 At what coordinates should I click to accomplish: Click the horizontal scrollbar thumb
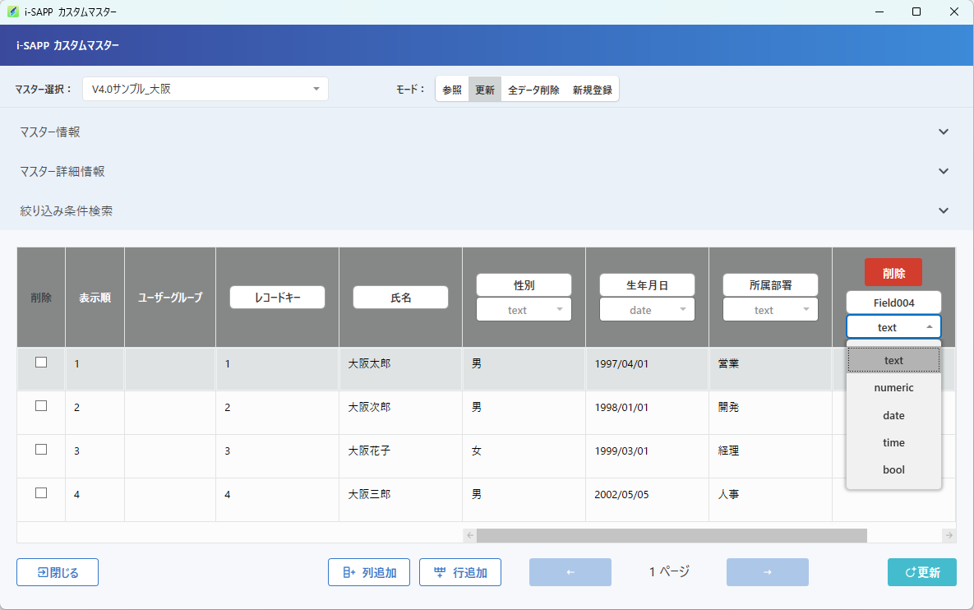click(672, 535)
